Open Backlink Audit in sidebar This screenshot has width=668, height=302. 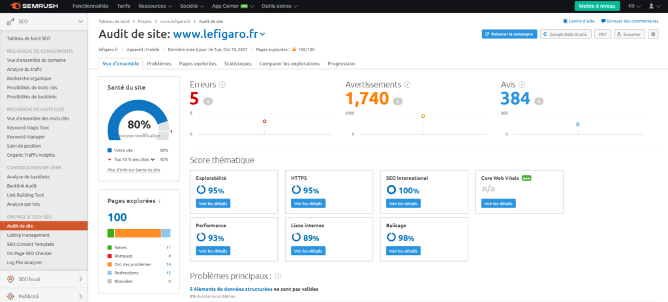pyautogui.click(x=22, y=186)
